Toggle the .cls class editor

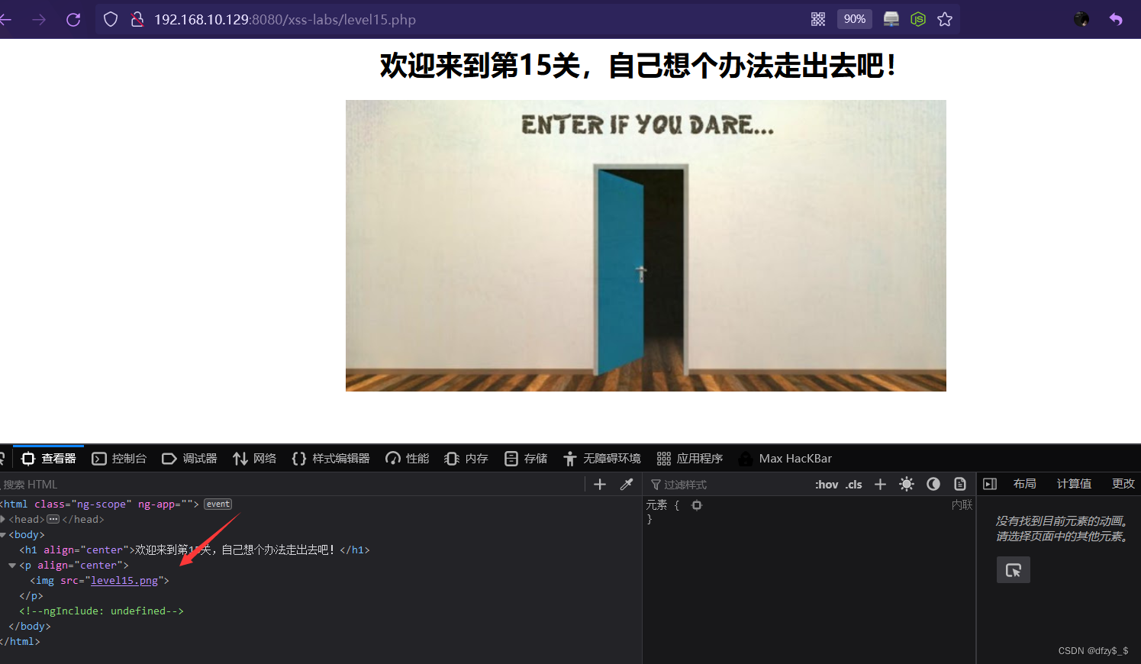point(853,484)
